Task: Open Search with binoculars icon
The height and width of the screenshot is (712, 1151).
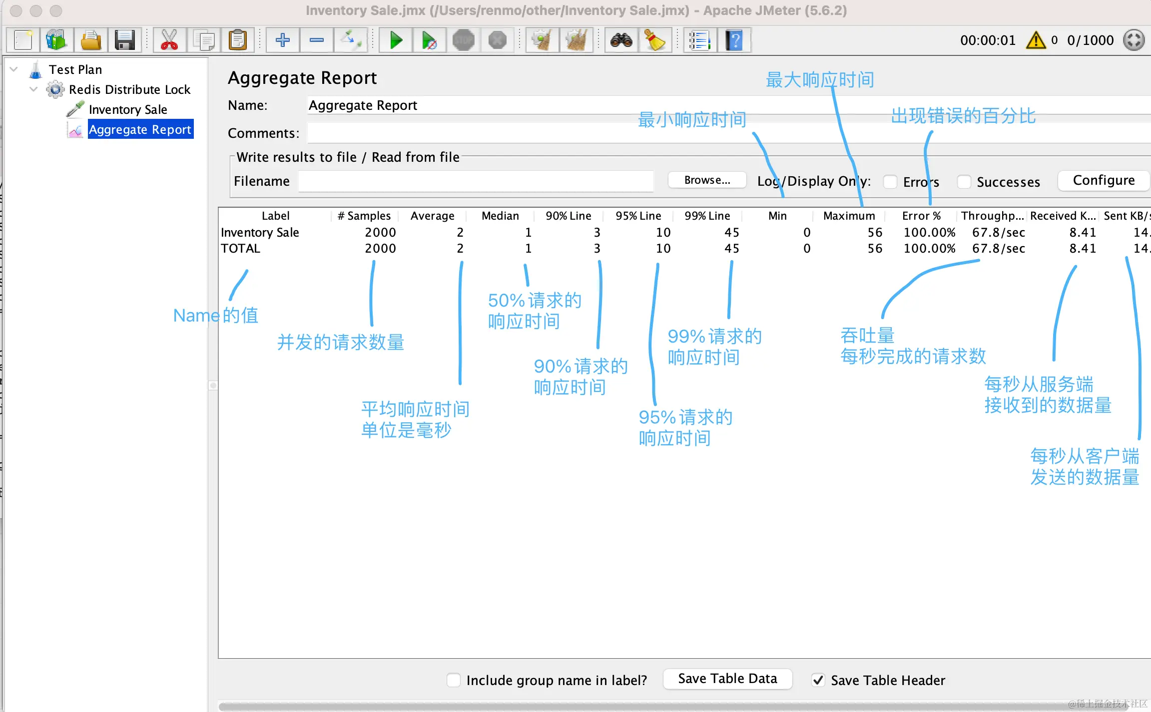Action: click(x=621, y=40)
